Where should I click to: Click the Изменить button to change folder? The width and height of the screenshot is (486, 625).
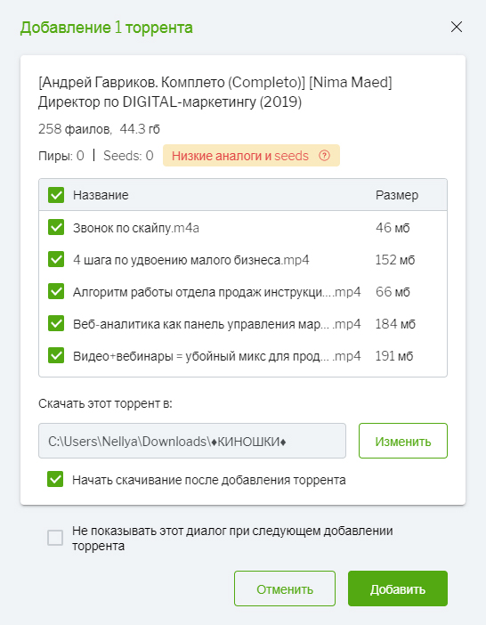pyautogui.click(x=402, y=441)
